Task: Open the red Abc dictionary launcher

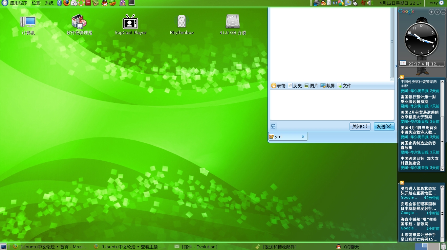Action: click(88, 3)
